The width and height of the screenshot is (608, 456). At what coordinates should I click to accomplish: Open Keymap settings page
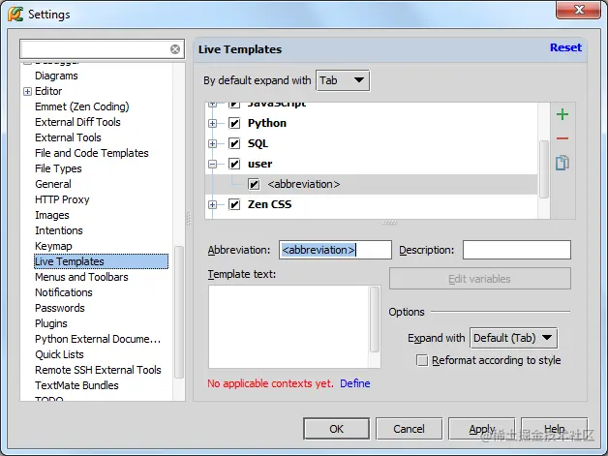[53, 246]
